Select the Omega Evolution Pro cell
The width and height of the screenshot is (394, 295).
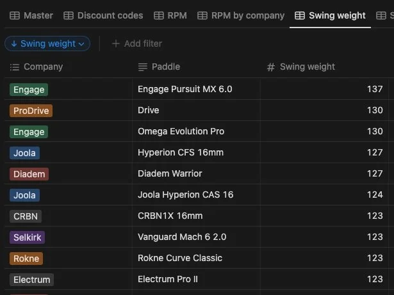tap(196, 131)
